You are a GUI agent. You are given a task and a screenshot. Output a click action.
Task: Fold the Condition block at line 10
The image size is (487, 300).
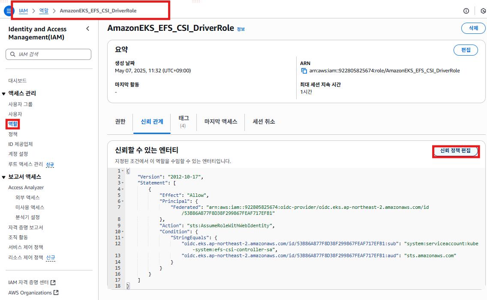click(123, 232)
